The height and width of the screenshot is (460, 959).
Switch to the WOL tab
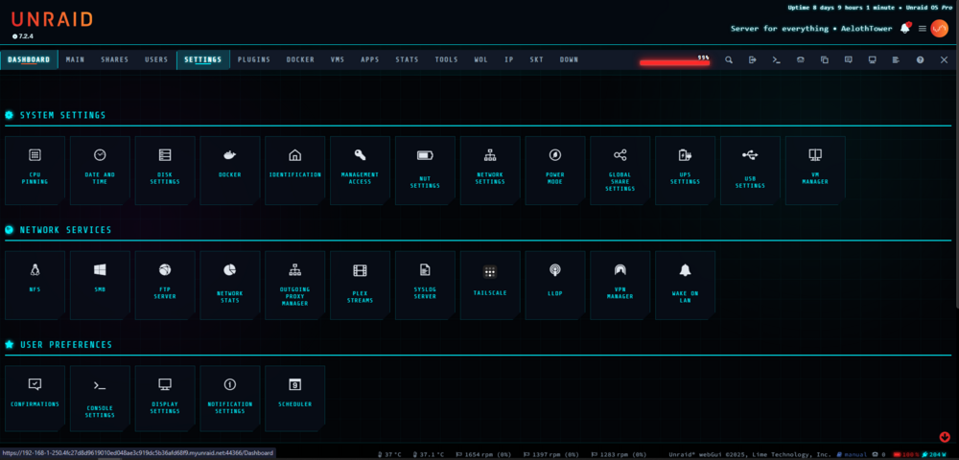pyautogui.click(x=480, y=59)
